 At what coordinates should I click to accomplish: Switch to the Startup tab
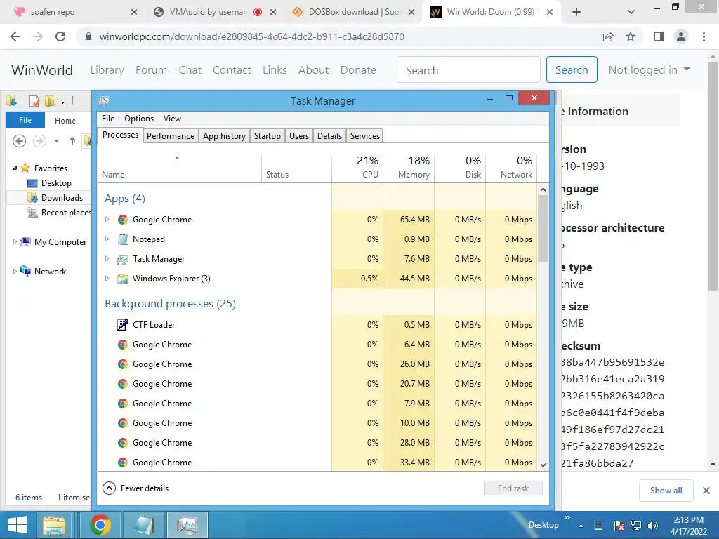tap(268, 136)
